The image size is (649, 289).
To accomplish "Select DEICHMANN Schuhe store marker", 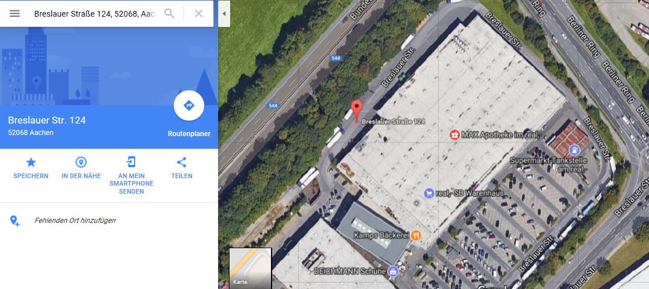I will point(393,272).
